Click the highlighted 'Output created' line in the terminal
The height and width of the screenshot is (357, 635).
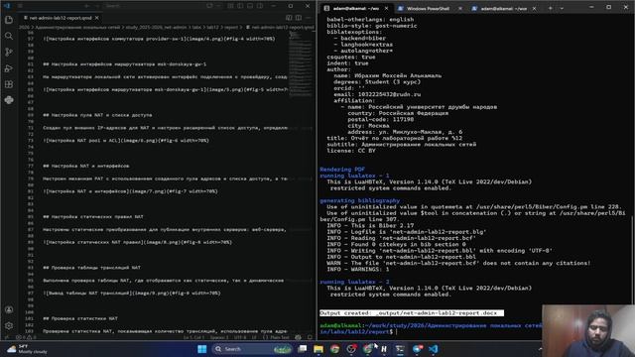(x=412, y=313)
